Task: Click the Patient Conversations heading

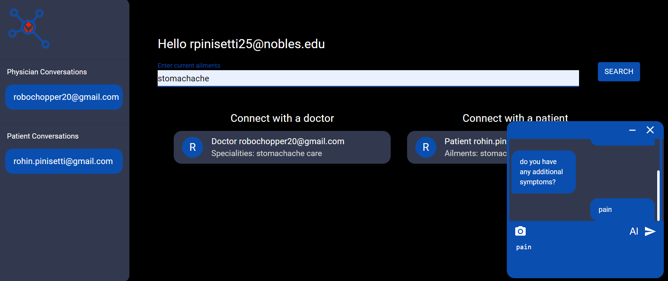Action: [43, 136]
